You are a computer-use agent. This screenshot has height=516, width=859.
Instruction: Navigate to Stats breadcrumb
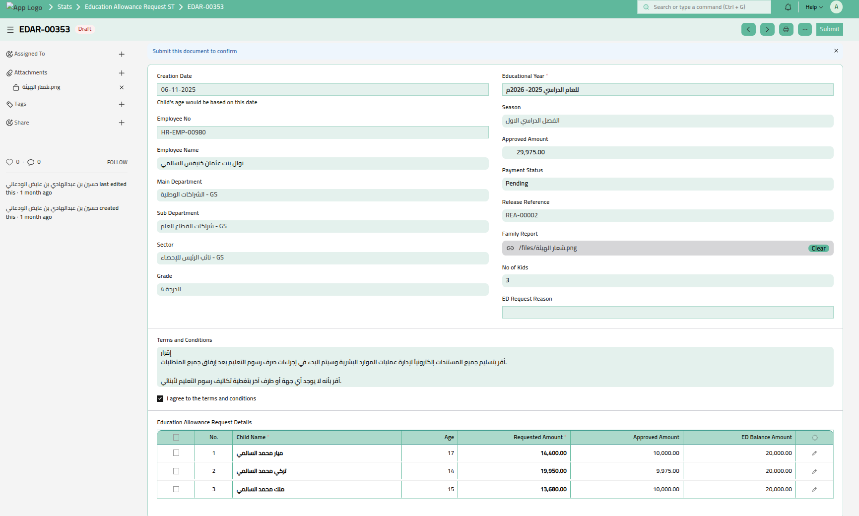pyautogui.click(x=65, y=7)
